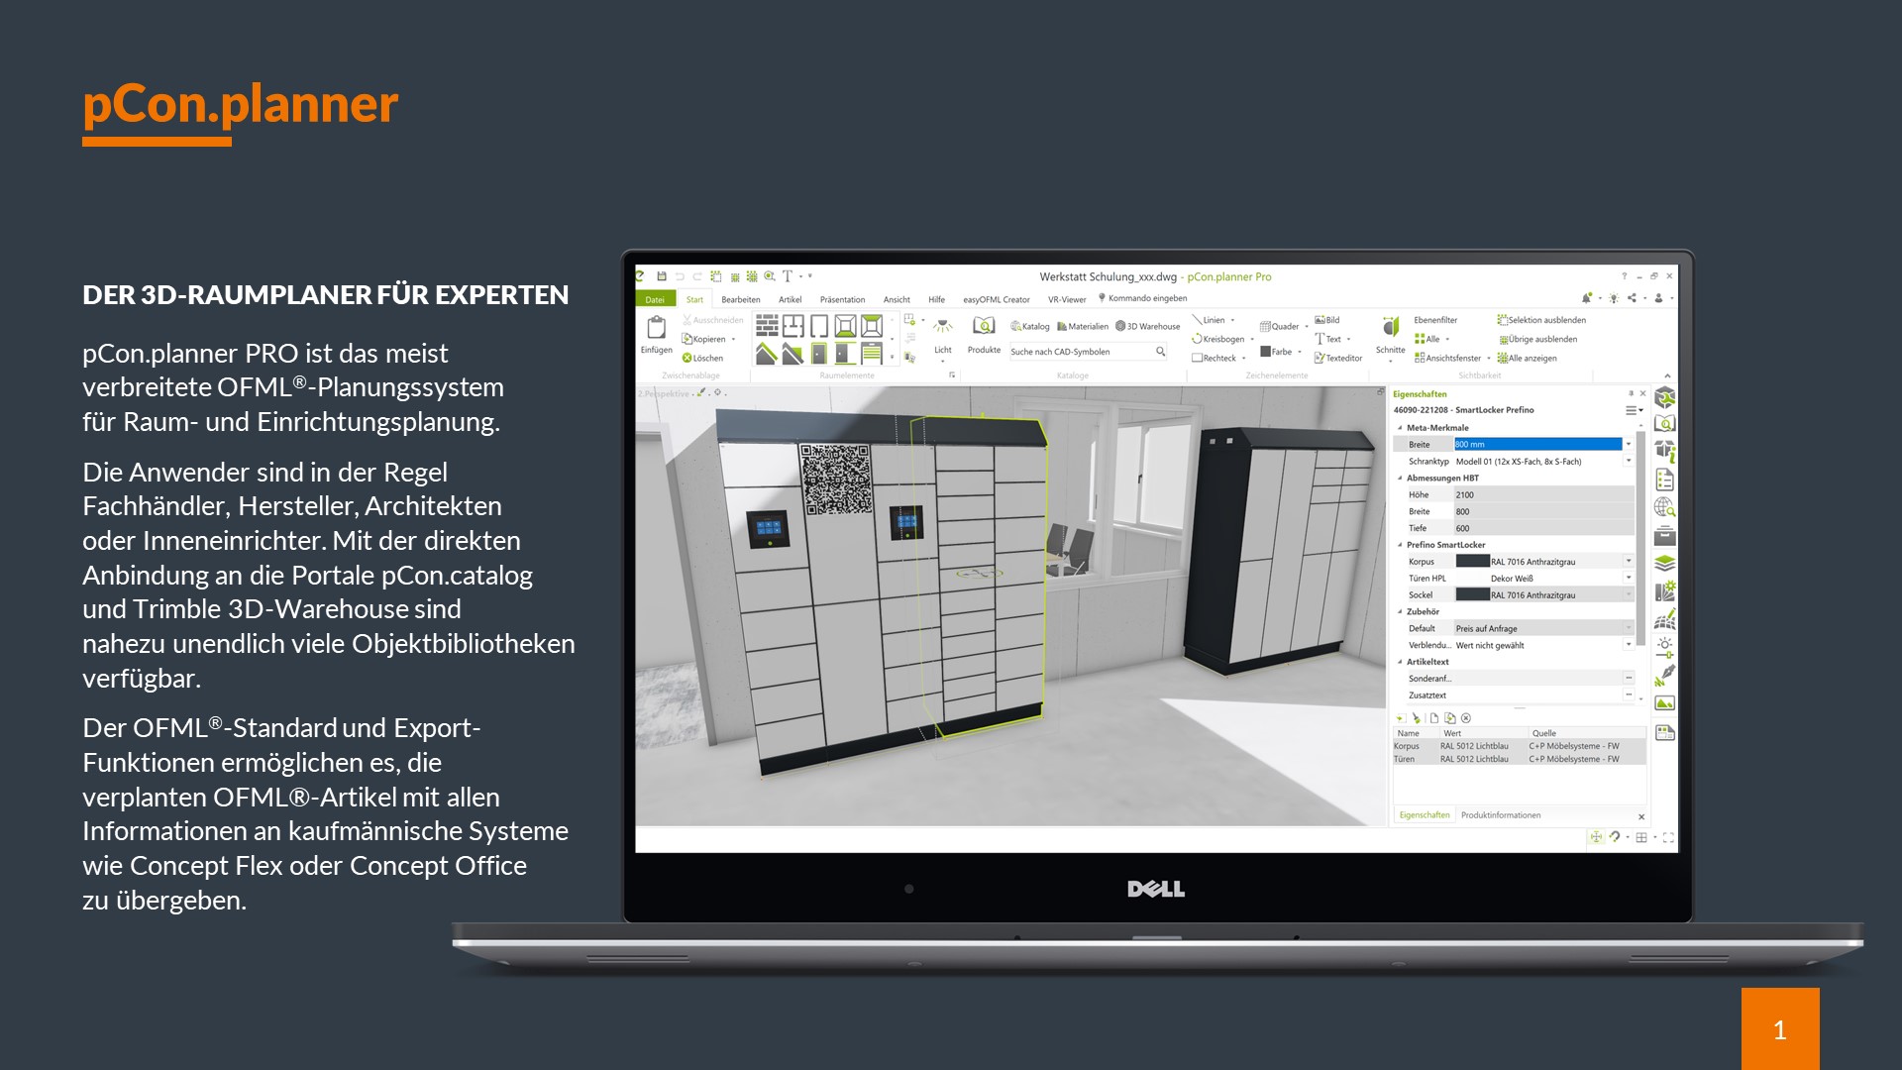1902x1070 pixels.
Task: Collapse the Abmessungen HBT section
Action: [x=1400, y=479]
